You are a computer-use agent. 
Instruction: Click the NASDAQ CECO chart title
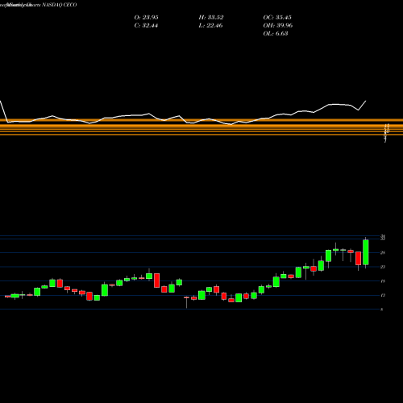pyautogui.click(x=59, y=5)
